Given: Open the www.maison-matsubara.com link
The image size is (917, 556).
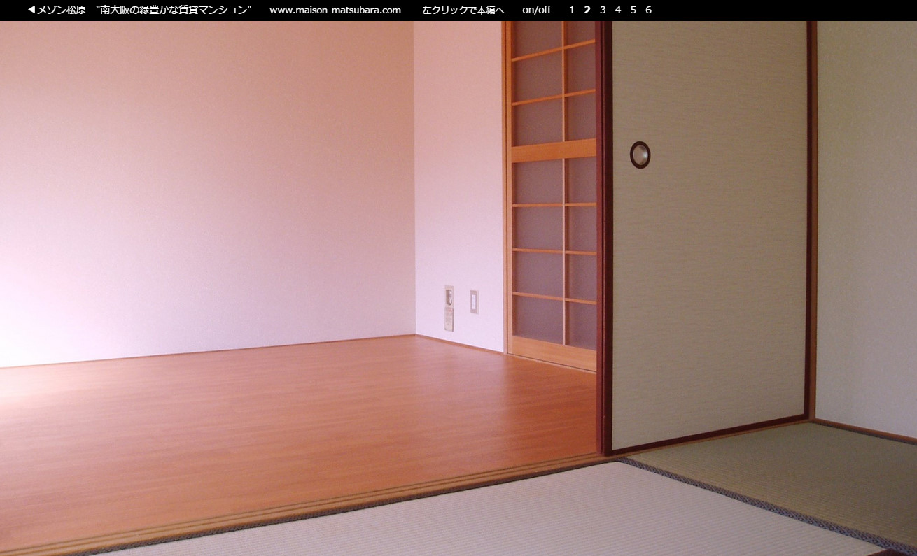Looking at the screenshot, I should click(x=335, y=10).
